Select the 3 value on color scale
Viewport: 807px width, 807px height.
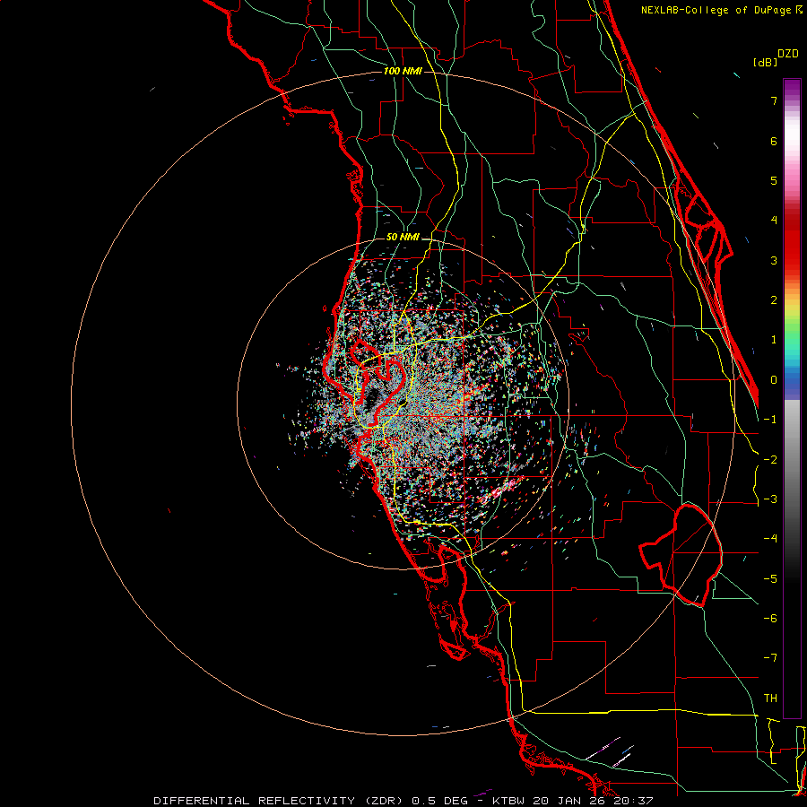(x=774, y=260)
